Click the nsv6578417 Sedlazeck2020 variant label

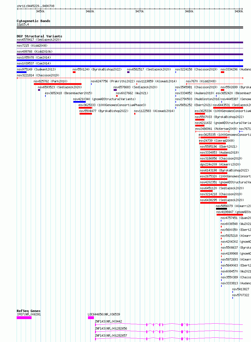tap(39, 40)
